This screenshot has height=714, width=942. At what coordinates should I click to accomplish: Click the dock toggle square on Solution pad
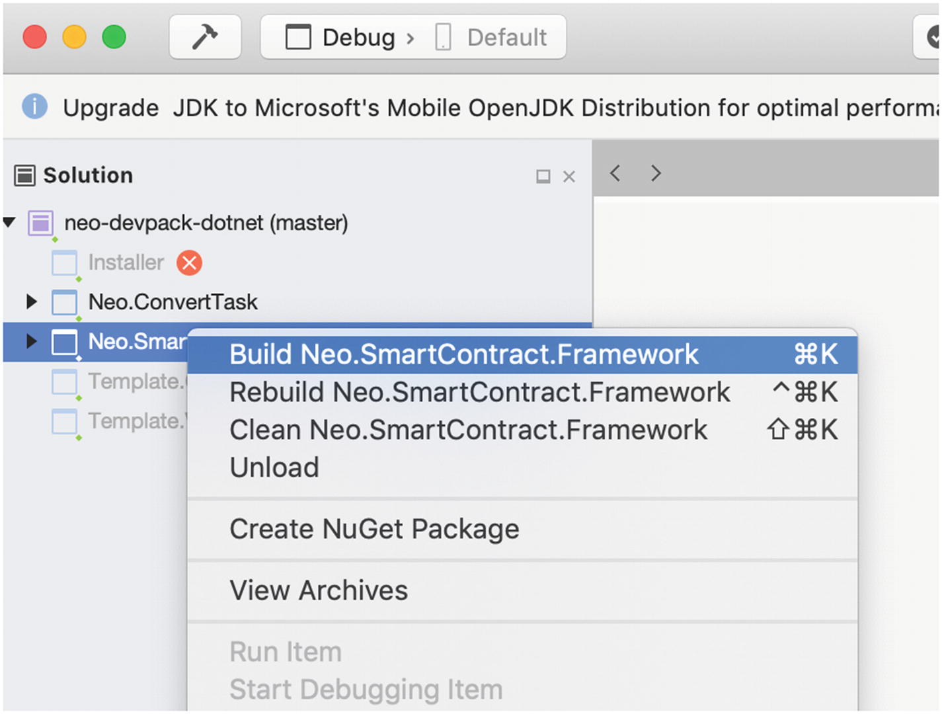click(x=543, y=177)
